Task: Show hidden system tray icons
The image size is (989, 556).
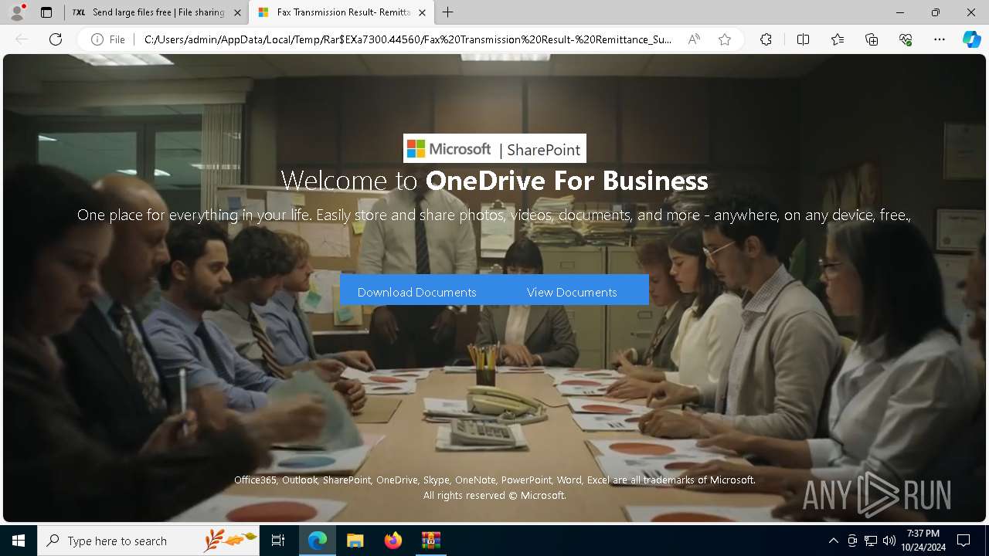Action: tap(833, 541)
